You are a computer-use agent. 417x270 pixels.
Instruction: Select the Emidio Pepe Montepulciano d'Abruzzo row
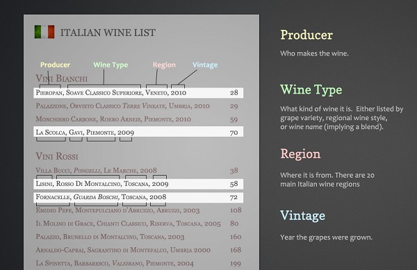[x=138, y=210]
